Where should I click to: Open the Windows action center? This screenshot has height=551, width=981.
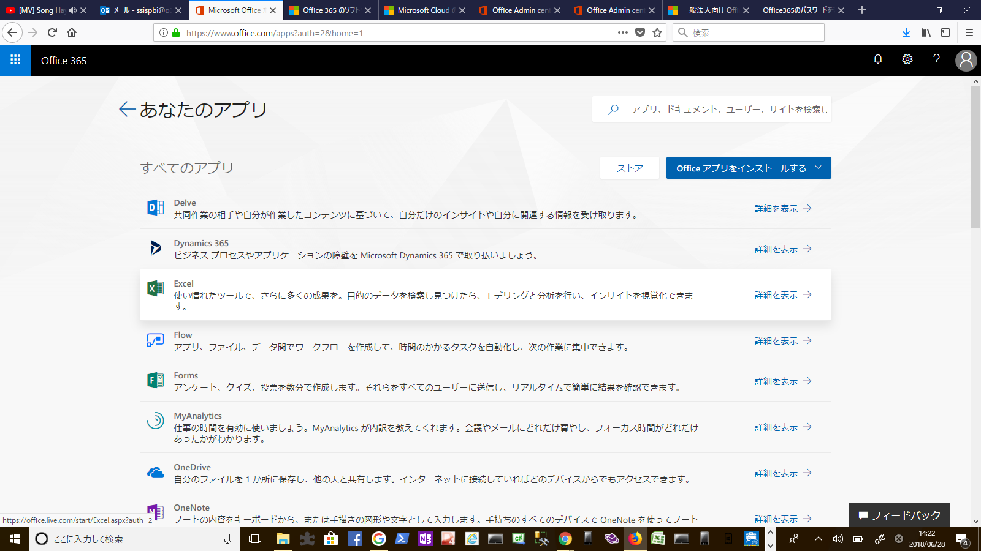(961, 539)
